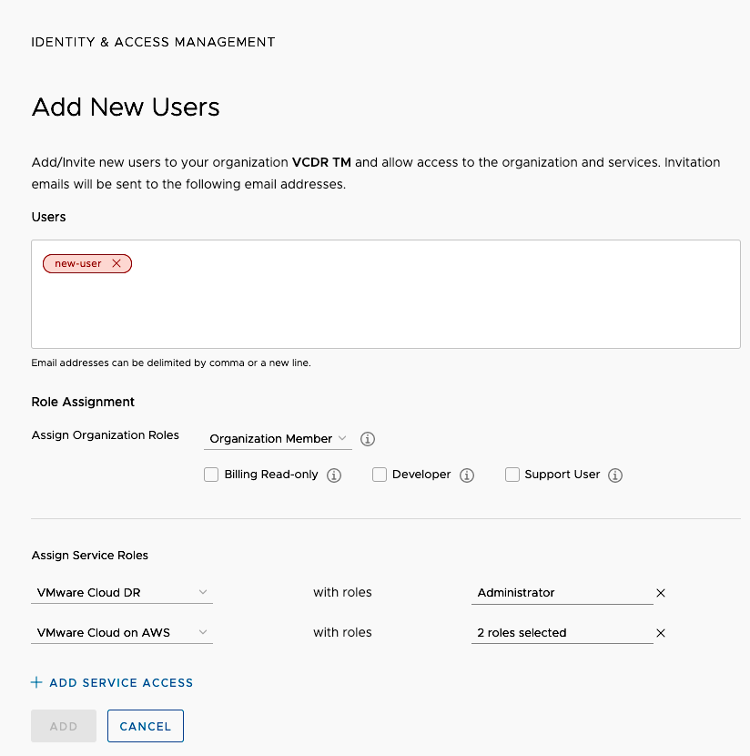Image resolution: width=750 pixels, height=756 pixels.
Task: Show info for Developer role
Action: tap(467, 475)
